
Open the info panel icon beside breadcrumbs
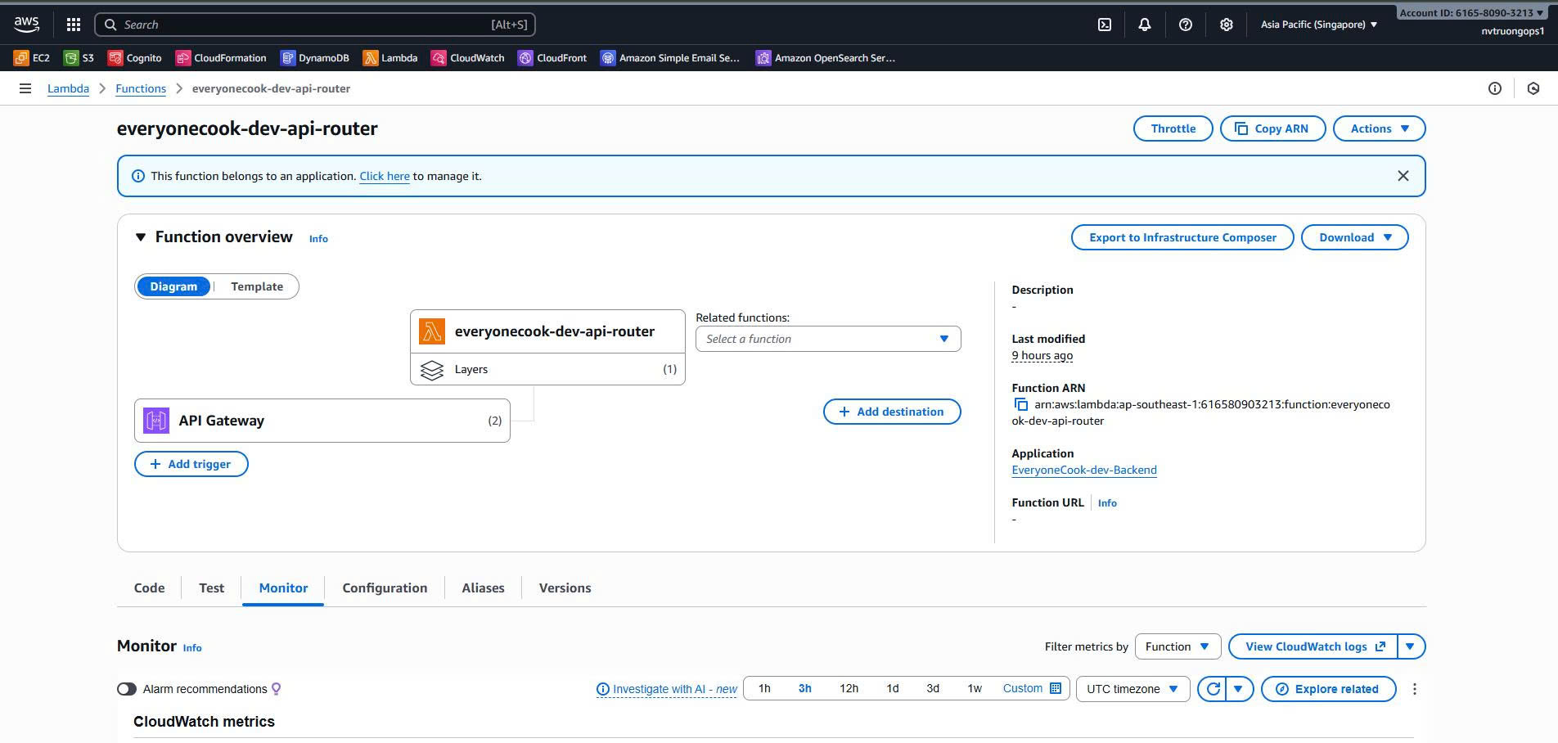click(x=1495, y=88)
